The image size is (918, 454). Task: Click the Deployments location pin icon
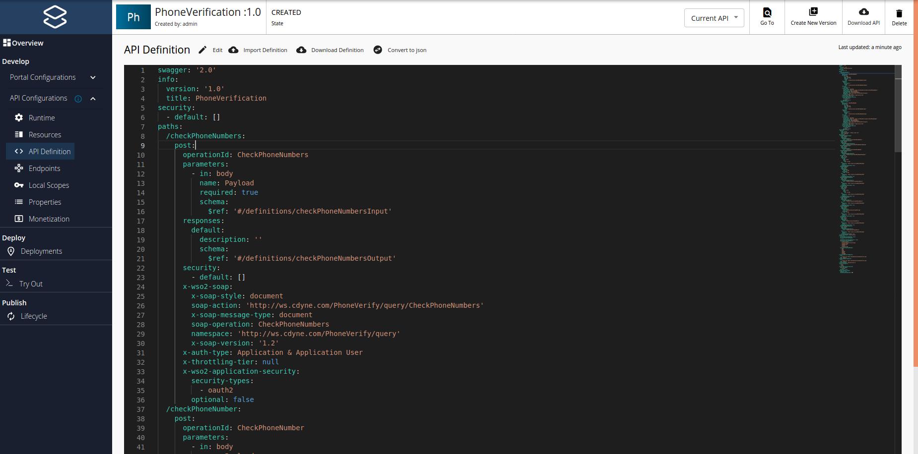(x=11, y=251)
